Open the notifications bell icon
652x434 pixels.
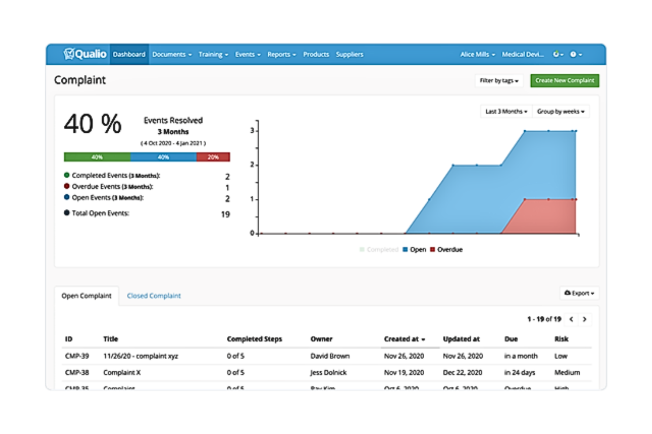tap(556, 54)
